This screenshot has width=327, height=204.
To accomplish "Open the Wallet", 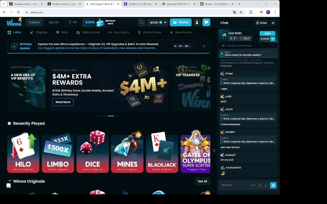I will [x=181, y=22].
